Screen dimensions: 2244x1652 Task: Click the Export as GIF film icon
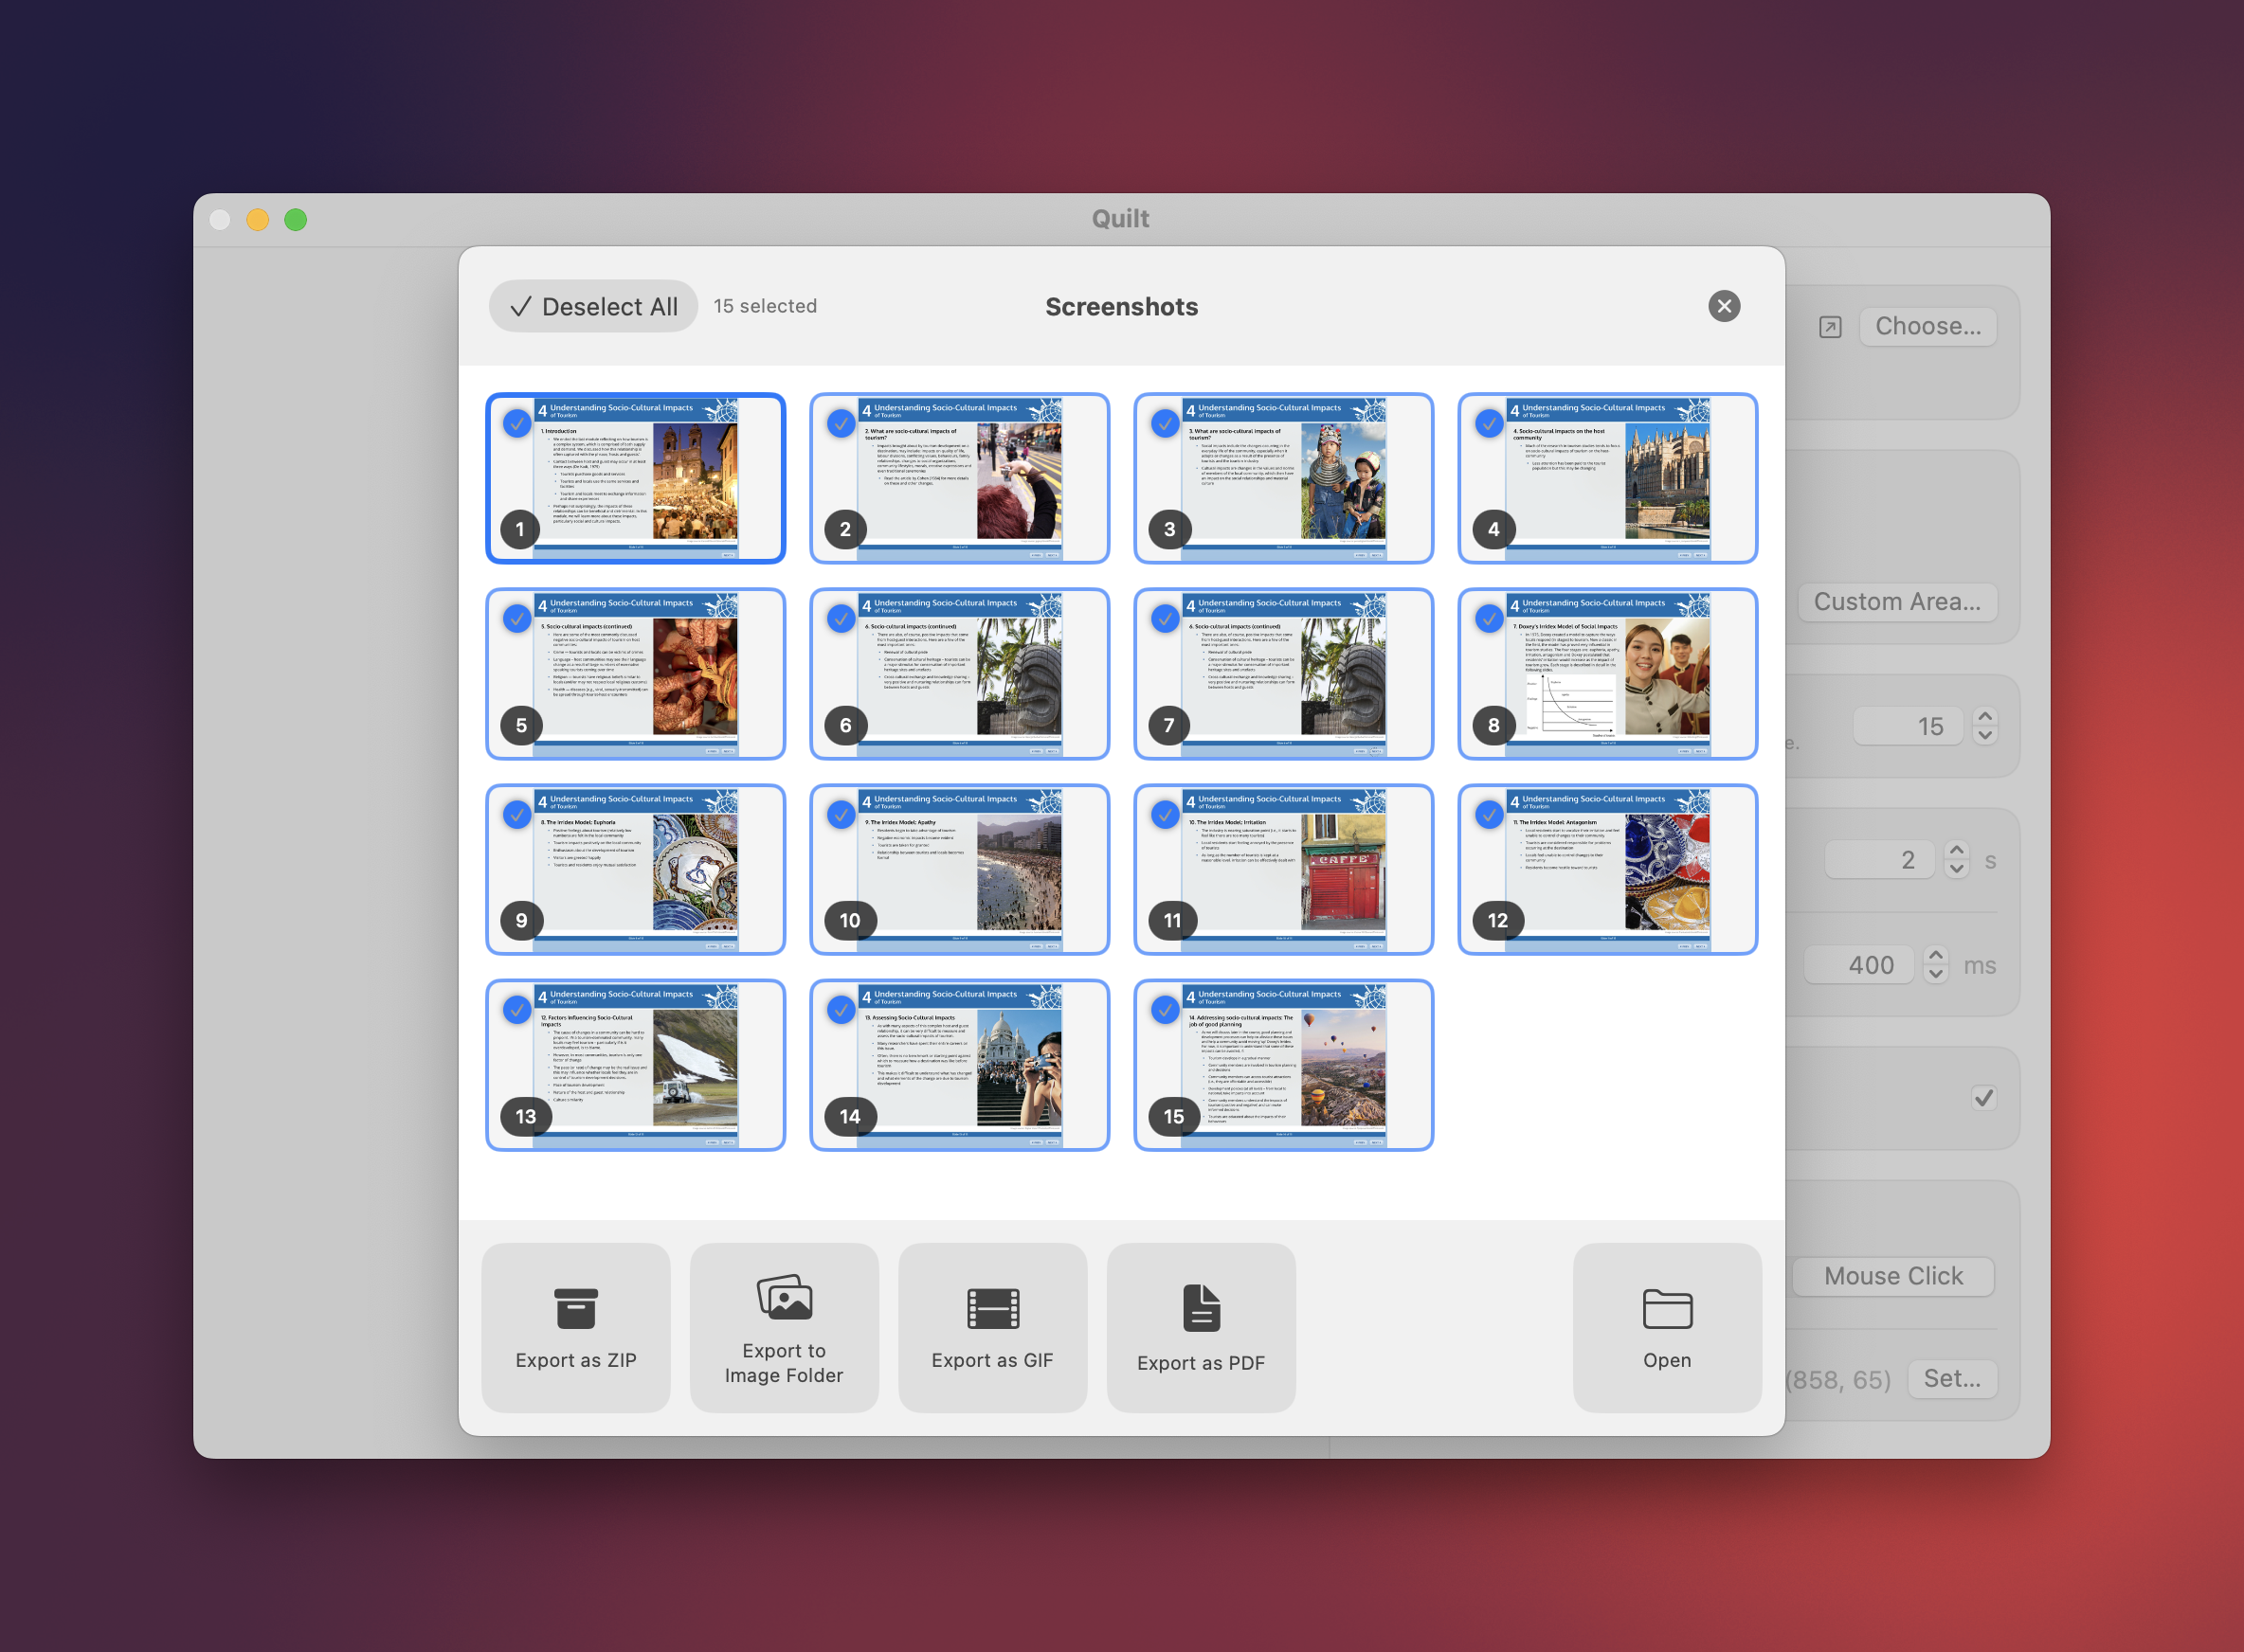[992, 1308]
